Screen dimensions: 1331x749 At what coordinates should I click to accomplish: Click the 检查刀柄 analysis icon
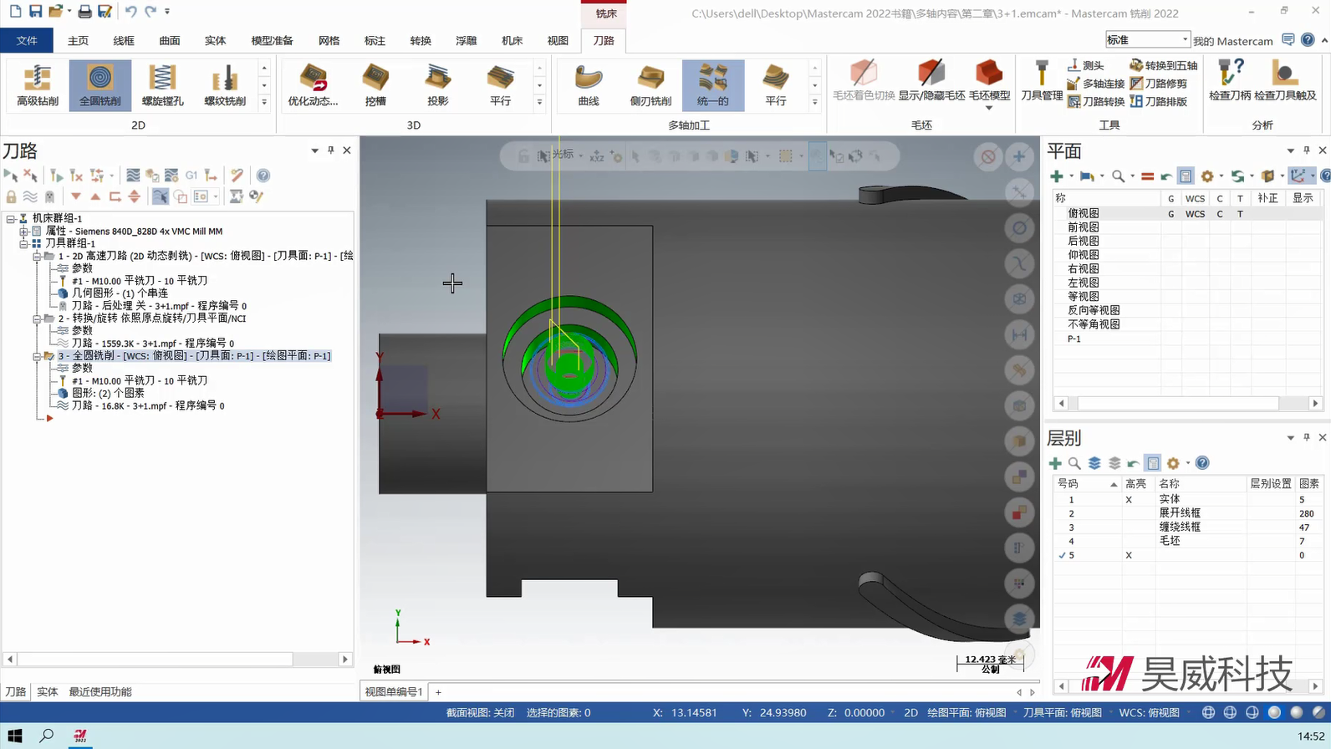click(1230, 82)
